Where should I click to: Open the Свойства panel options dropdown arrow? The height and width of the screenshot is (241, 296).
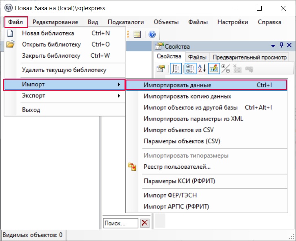click(273, 46)
